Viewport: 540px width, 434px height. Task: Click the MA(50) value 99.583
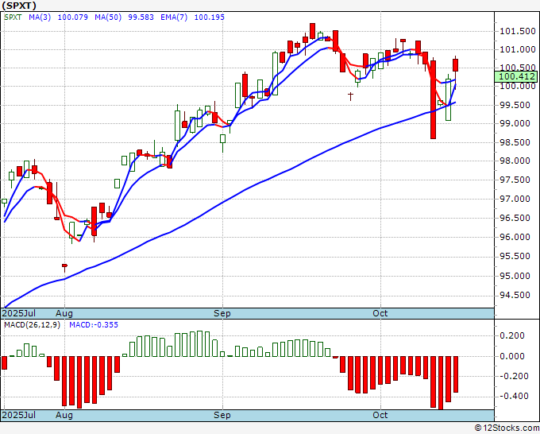(x=141, y=17)
